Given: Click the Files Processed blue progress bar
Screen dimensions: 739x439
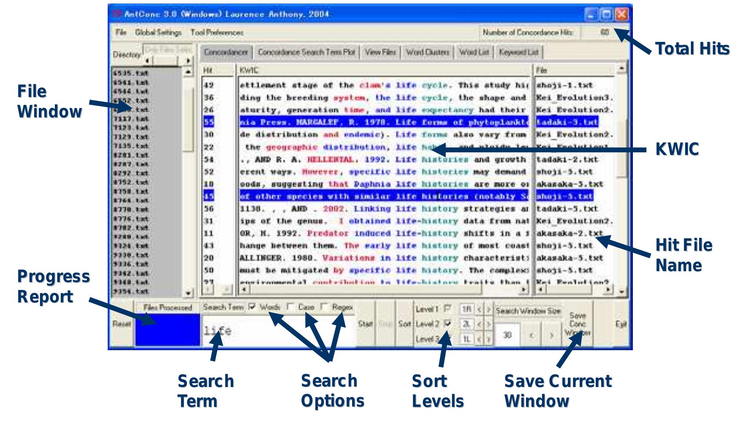Looking at the screenshot, I should click(x=168, y=330).
